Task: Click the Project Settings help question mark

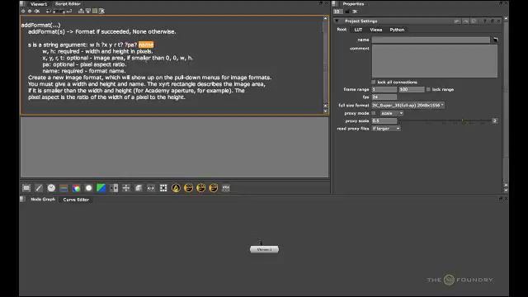Action: [484, 21]
